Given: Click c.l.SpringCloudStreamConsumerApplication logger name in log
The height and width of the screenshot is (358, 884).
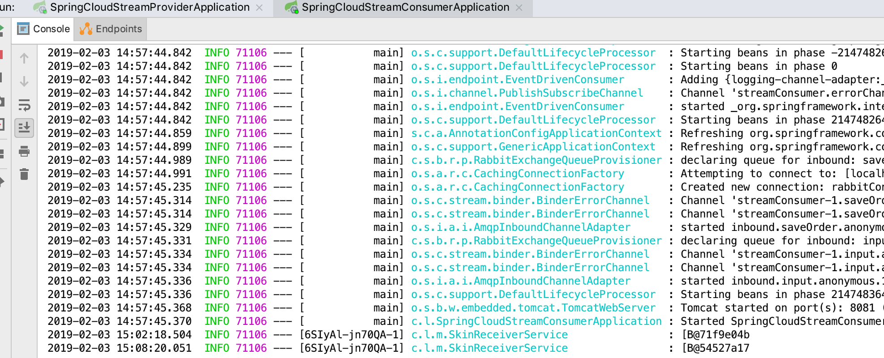Looking at the screenshot, I should (x=536, y=321).
